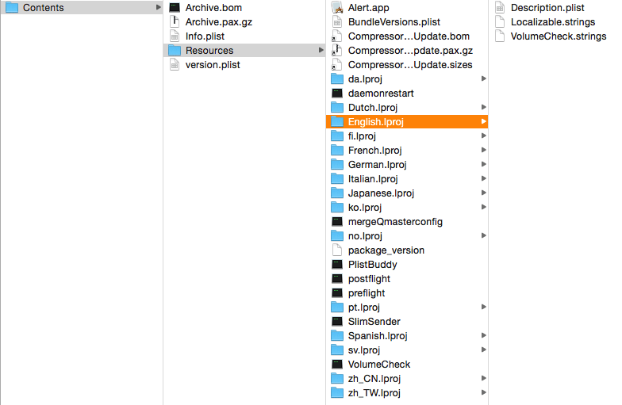
Task: Select the PlistBuddy file name
Action: [373, 265]
